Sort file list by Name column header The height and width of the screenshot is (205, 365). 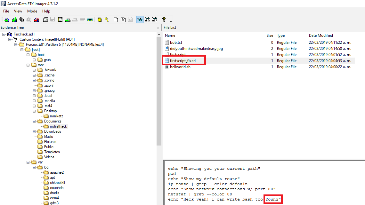170,35
